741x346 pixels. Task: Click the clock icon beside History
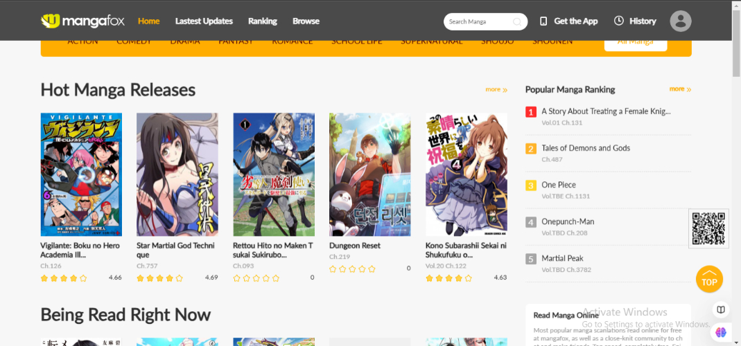coord(618,21)
